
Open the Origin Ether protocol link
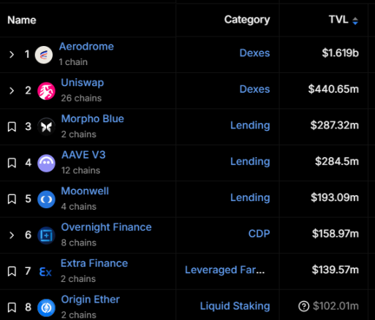tap(90, 300)
